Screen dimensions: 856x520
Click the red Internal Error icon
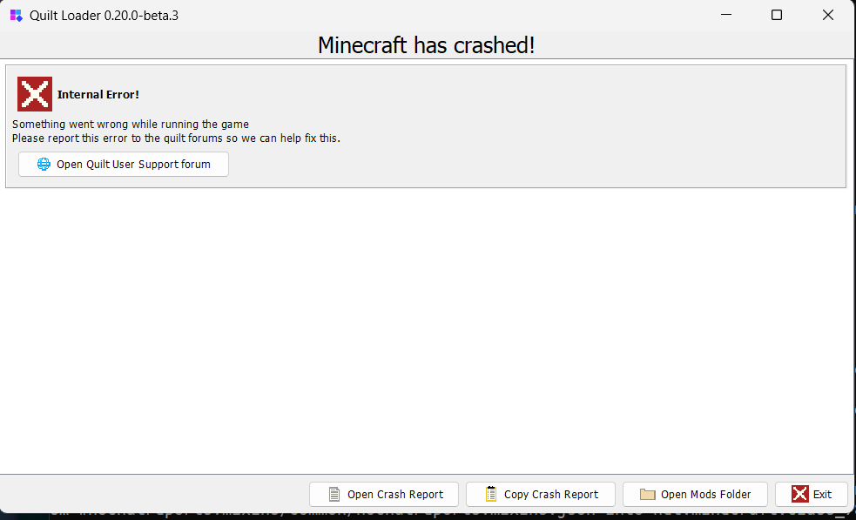click(x=34, y=94)
